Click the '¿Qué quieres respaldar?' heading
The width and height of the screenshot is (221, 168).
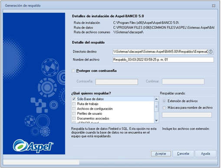point(91,93)
